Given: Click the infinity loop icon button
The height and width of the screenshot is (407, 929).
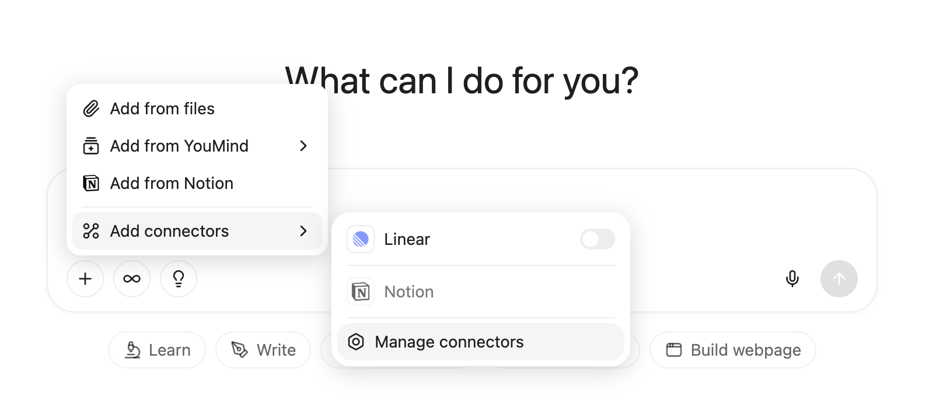Looking at the screenshot, I should [132, 279].
